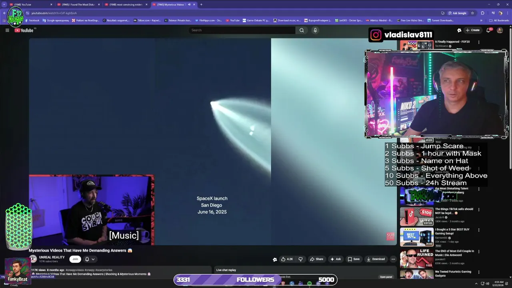Start voice search with the microphone icon
512x288 pixels.
point(315,30)
